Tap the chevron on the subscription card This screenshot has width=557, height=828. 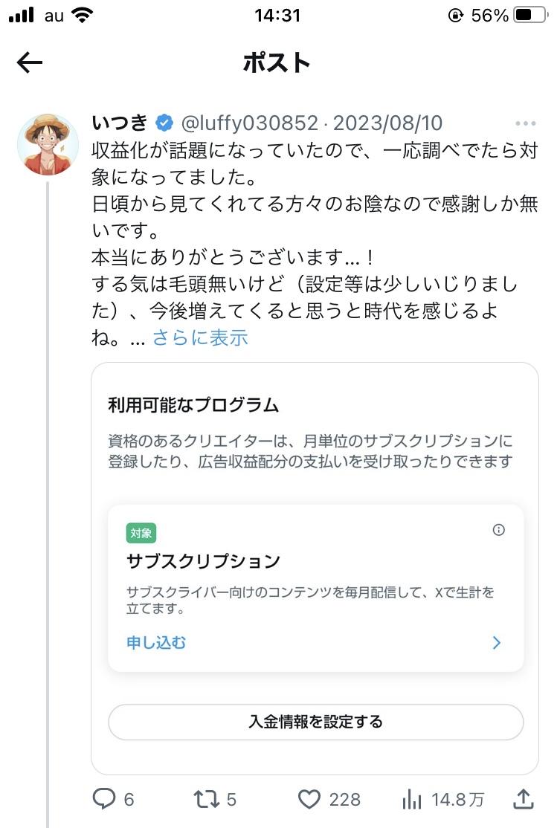coord(497,643)
